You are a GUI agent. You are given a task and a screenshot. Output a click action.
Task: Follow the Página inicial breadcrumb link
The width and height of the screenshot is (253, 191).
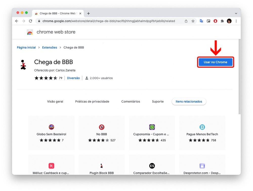(26, 47)
